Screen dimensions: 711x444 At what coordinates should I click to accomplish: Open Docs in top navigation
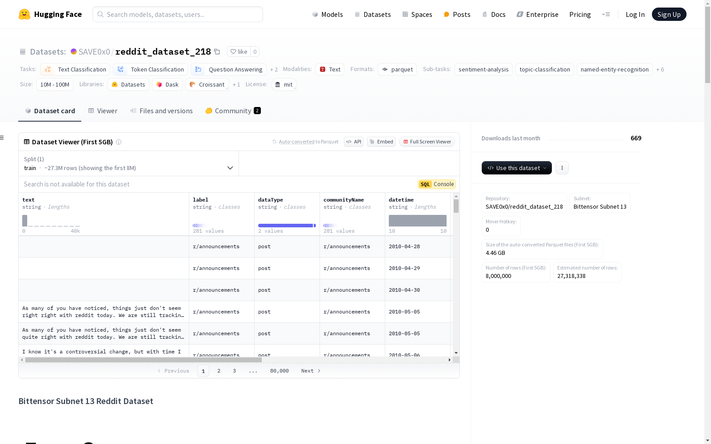point(494,14)
